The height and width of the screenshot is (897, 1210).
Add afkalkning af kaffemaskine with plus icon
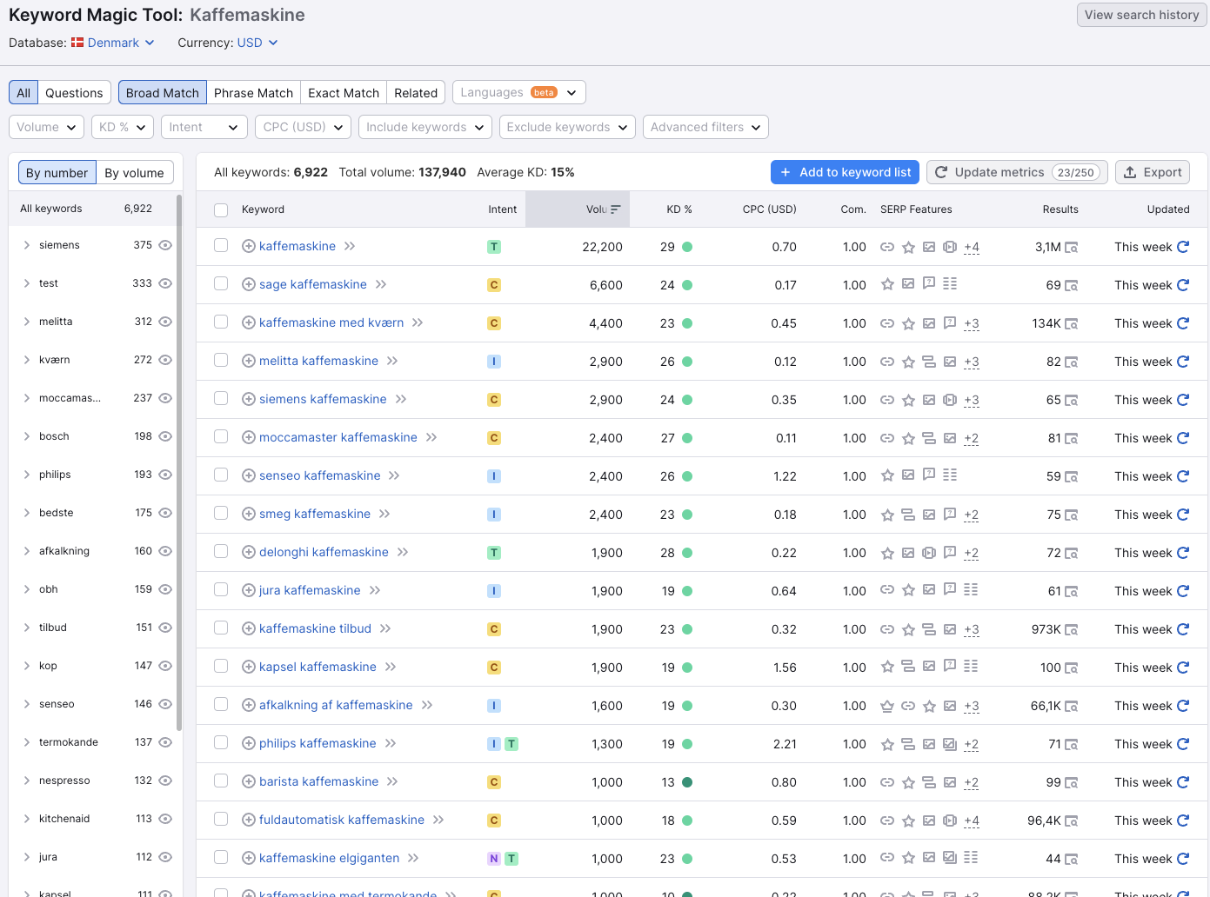coord(248,706)
